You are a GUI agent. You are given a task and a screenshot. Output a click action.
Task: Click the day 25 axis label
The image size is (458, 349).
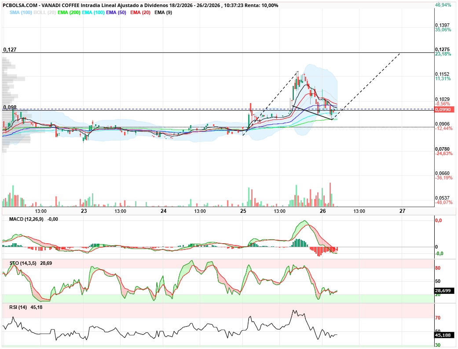coord(243,210)
